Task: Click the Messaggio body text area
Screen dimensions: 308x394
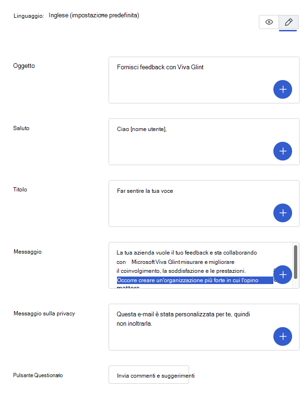Action: (187, 253)
